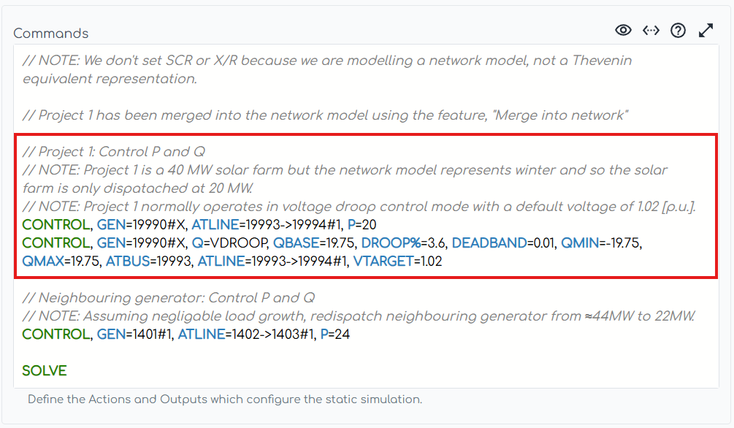Click the ATBUS=19993 parameter
734x428 pixels.
click(149, 261)
